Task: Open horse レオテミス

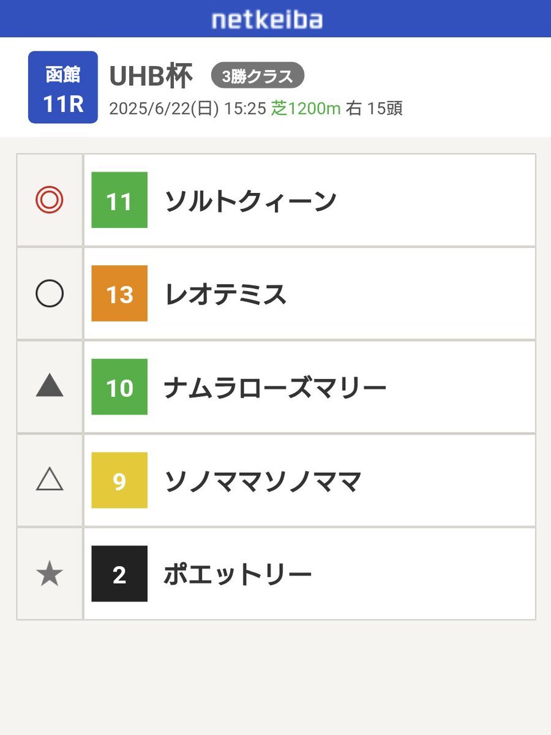Action: (225, 295)
